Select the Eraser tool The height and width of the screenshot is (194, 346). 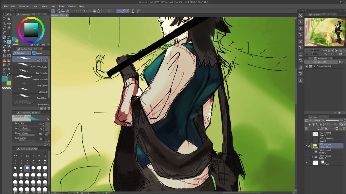[4, 51]
